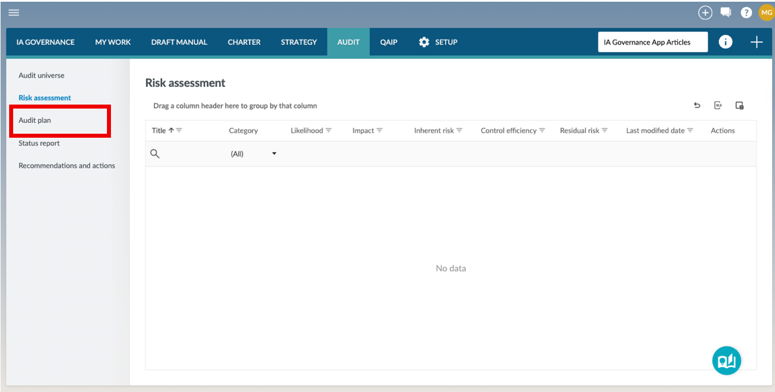The image size is (775, 392).
Task: Click the white plus icon in navigation bar
Action: [757, 42]
